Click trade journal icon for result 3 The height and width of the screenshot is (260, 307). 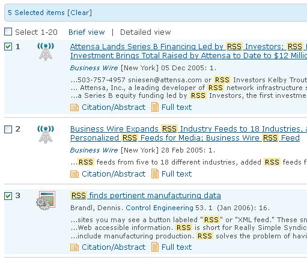[46, 201]
